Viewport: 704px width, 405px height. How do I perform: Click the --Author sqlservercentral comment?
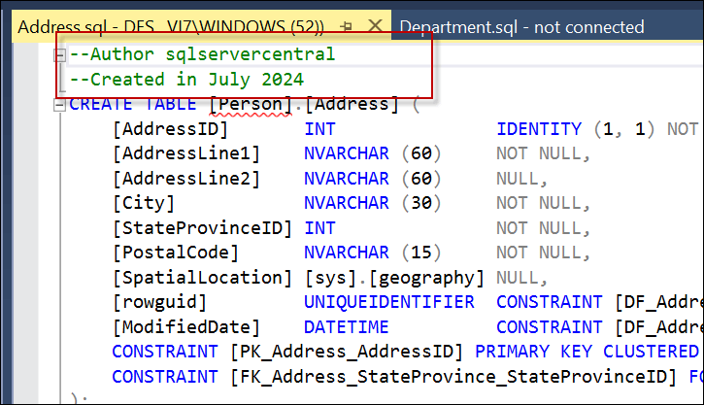point(203,54)
